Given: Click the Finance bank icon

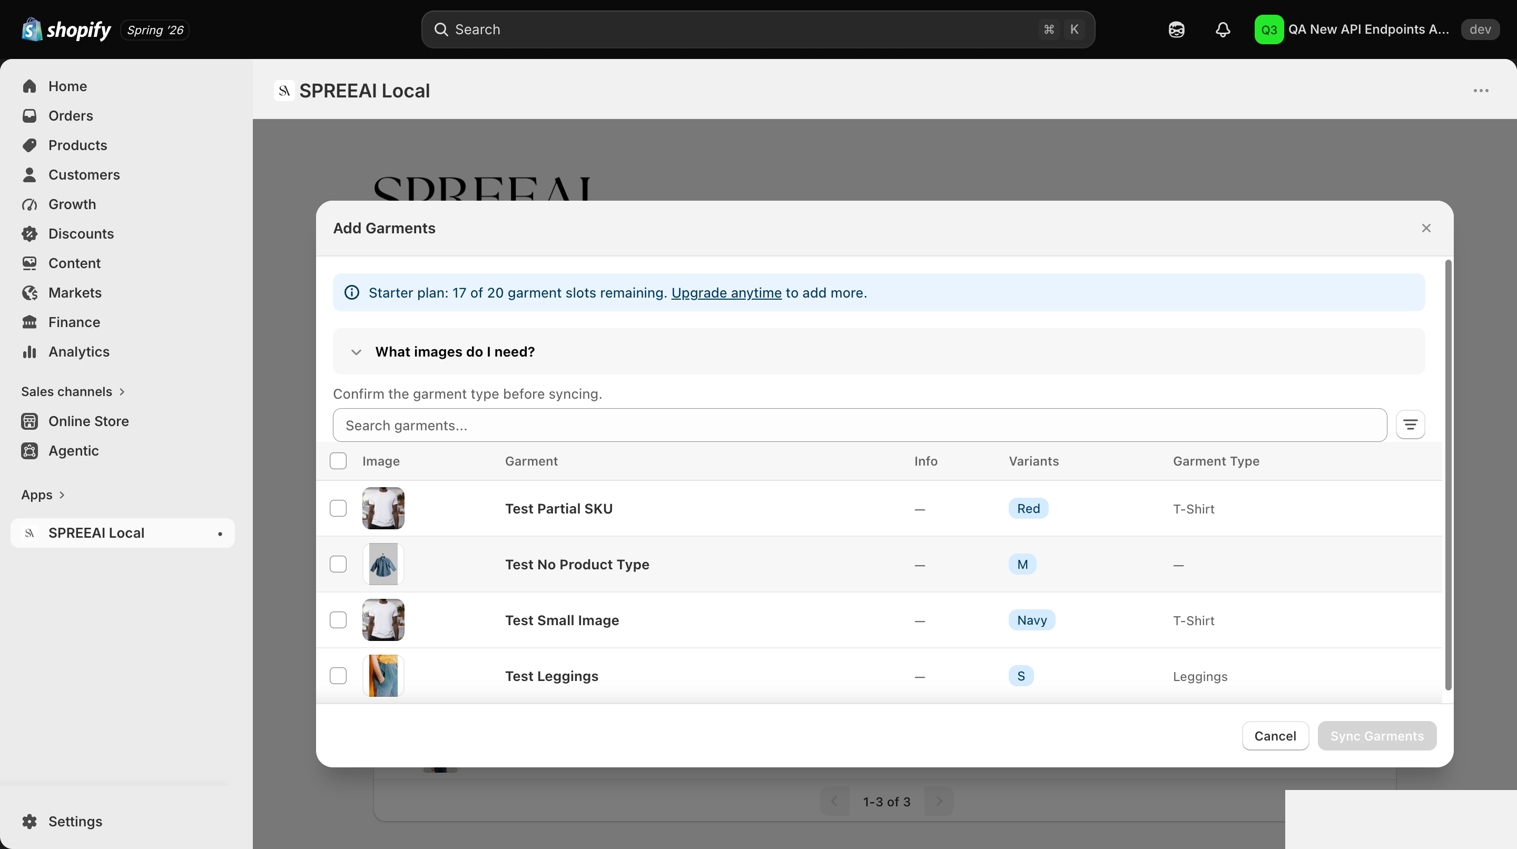Looking at the screenshot, I should (29, 322).
